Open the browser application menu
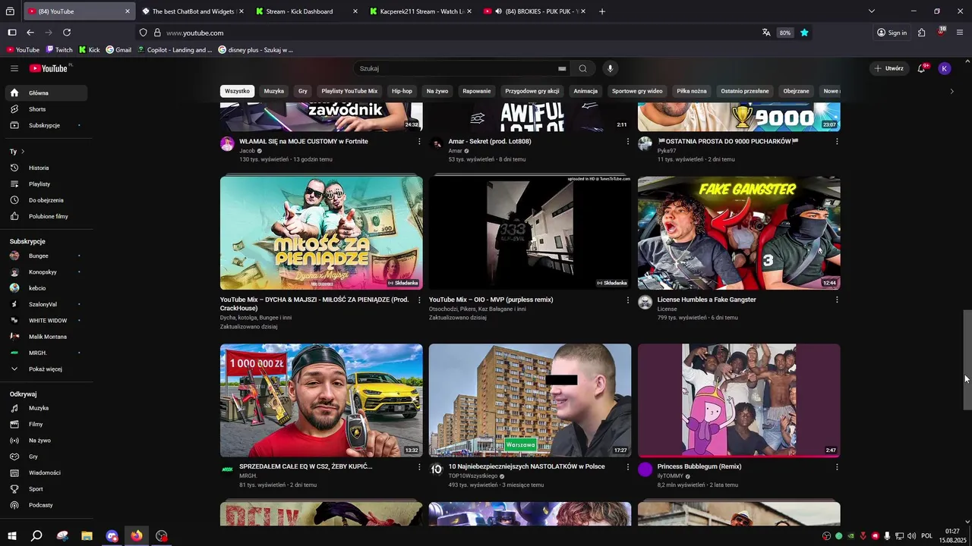The image size is (972, 546). 960,33
